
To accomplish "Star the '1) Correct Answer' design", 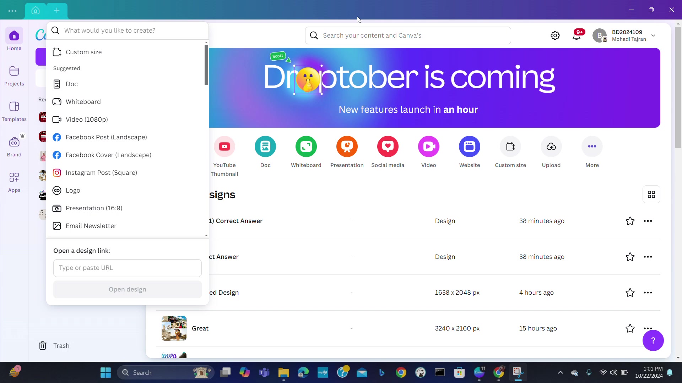I will coord(630,221).
